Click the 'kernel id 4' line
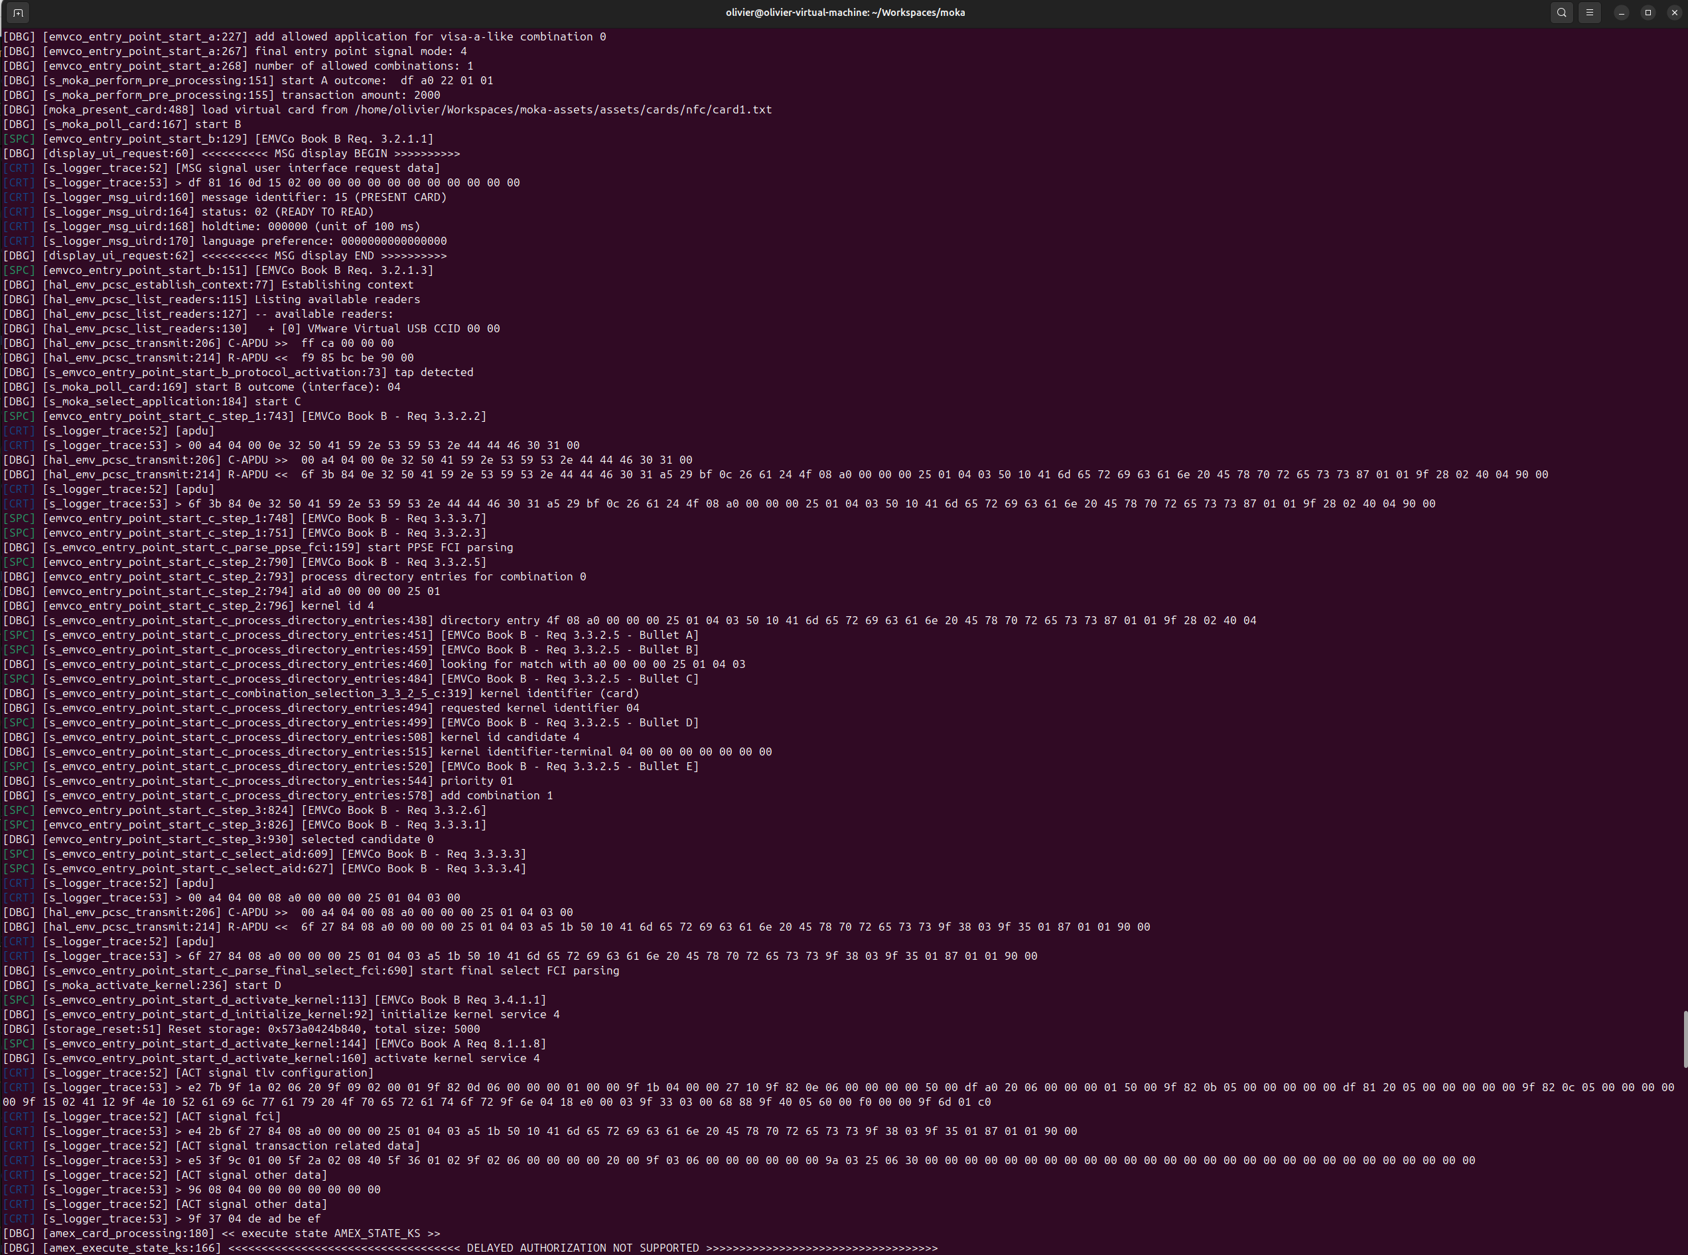 [x=188, y=606]
